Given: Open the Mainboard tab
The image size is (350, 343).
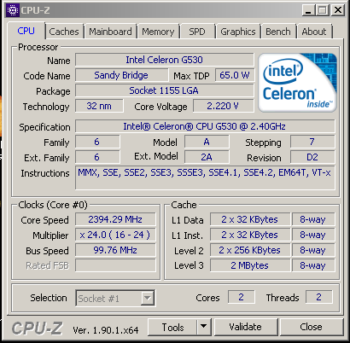Looking at the screenshot, I should 110,32.
